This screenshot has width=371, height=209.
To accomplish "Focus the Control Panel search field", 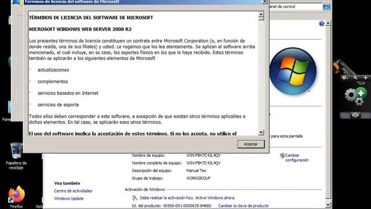I will pos(296,6).
